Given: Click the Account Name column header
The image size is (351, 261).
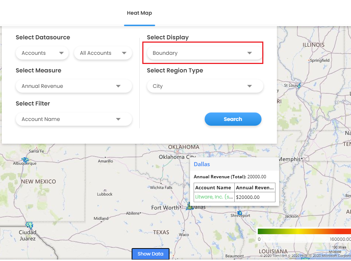Looking at the screenshot, I should [214, 187].
